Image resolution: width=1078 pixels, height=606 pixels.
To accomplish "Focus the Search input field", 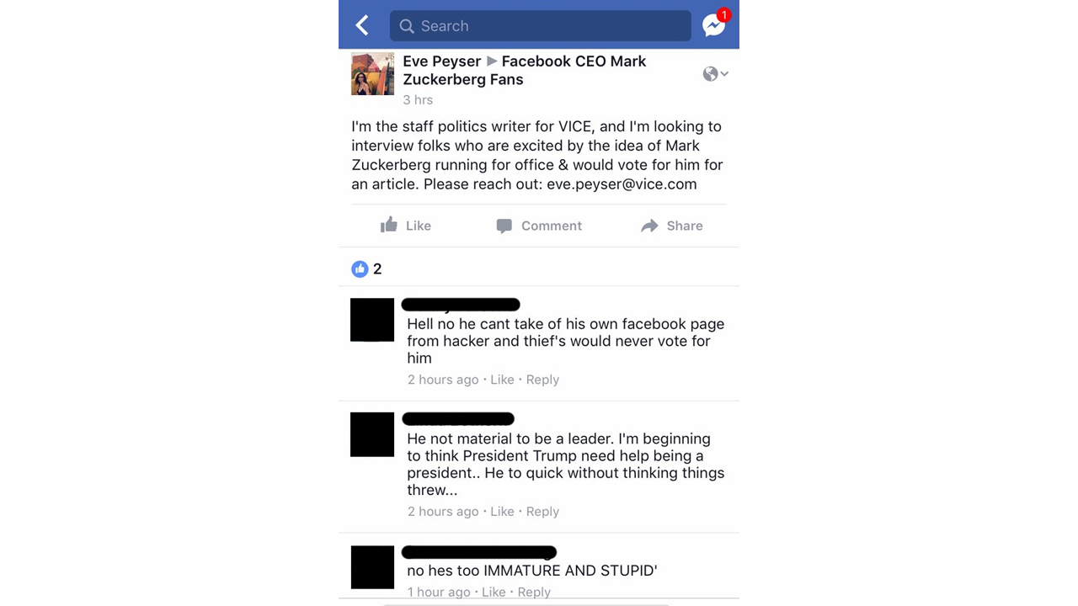I will [540, 26].
